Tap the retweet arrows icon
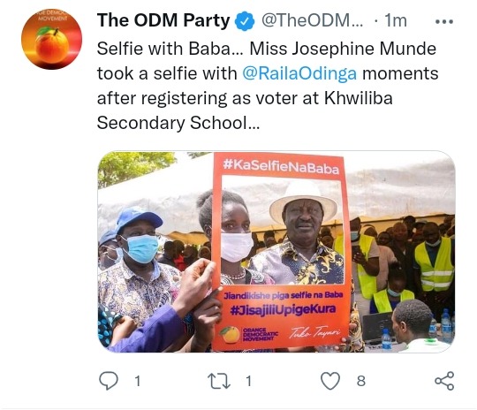Viewport: 477px width, 410px height. (219, 382)
